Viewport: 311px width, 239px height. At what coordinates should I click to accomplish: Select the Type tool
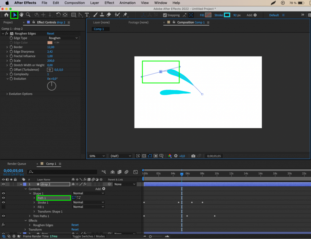pos(87,15)
